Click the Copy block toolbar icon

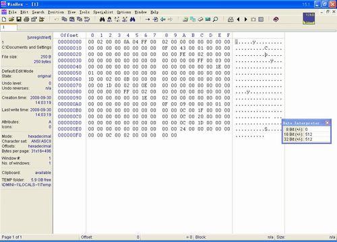coord(64,19)
